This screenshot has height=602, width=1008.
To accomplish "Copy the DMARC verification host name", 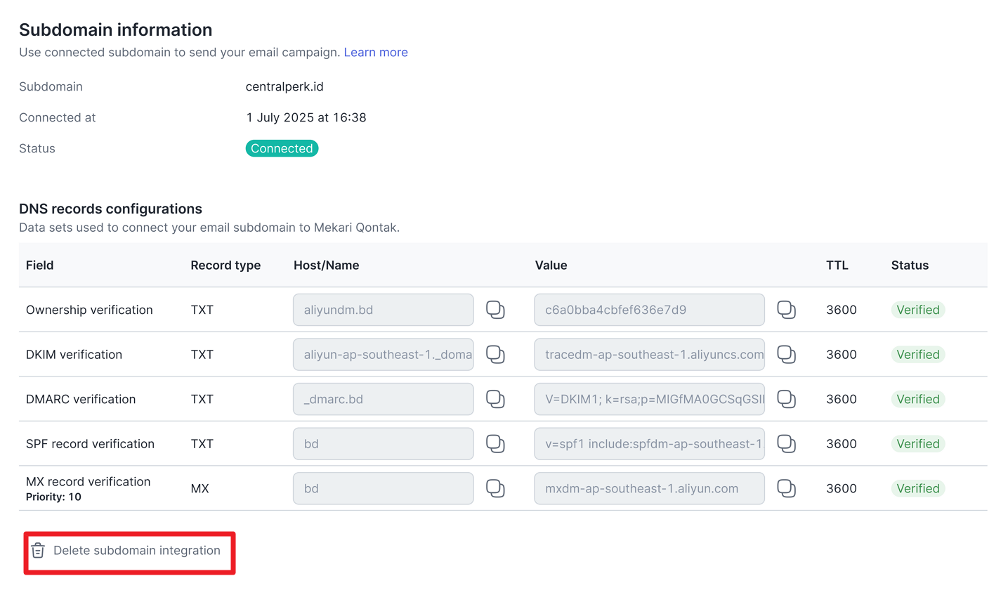I will point(495,399).
